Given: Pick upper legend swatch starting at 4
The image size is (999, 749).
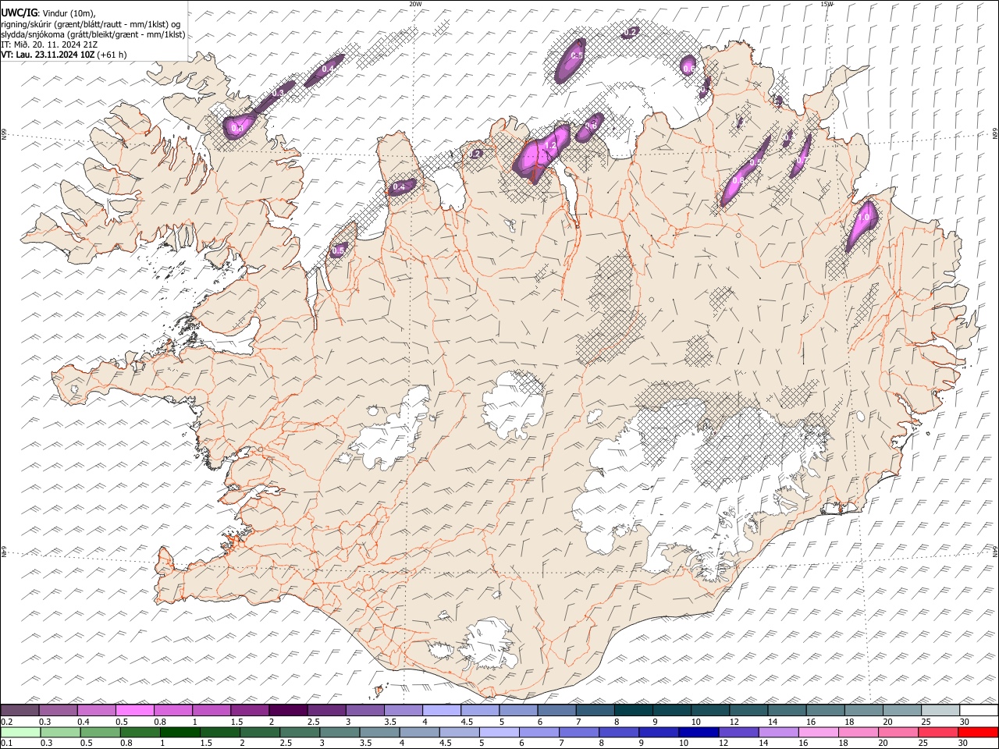Looking at the screenshot, I should [441, 711].
